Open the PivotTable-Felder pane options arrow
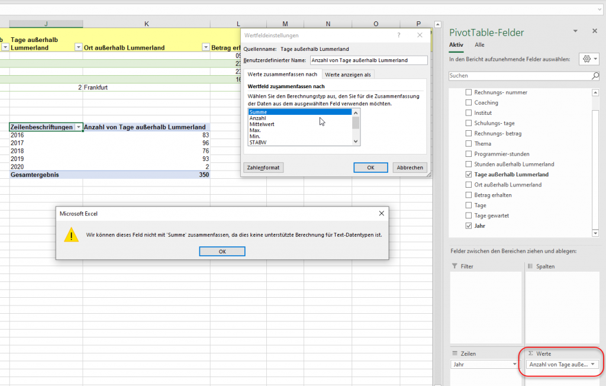606x386 pixels. coord(575,31)
